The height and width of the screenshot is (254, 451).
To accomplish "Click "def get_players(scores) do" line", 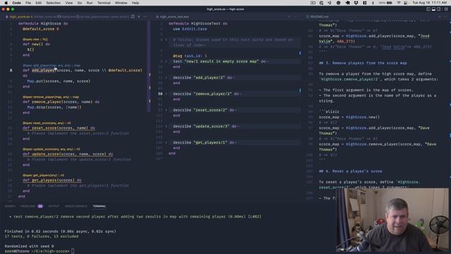I will (x=52, y=181).
